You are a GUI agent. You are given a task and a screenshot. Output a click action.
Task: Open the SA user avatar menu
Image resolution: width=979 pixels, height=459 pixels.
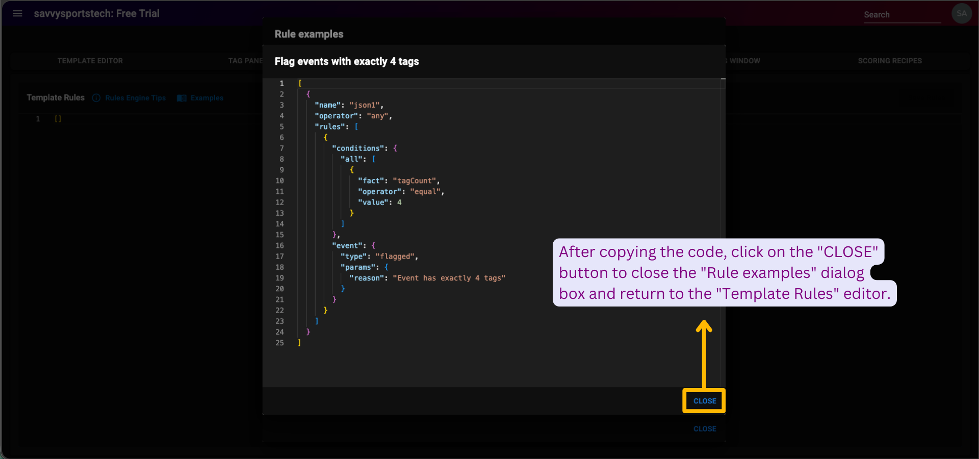point(961,14)
